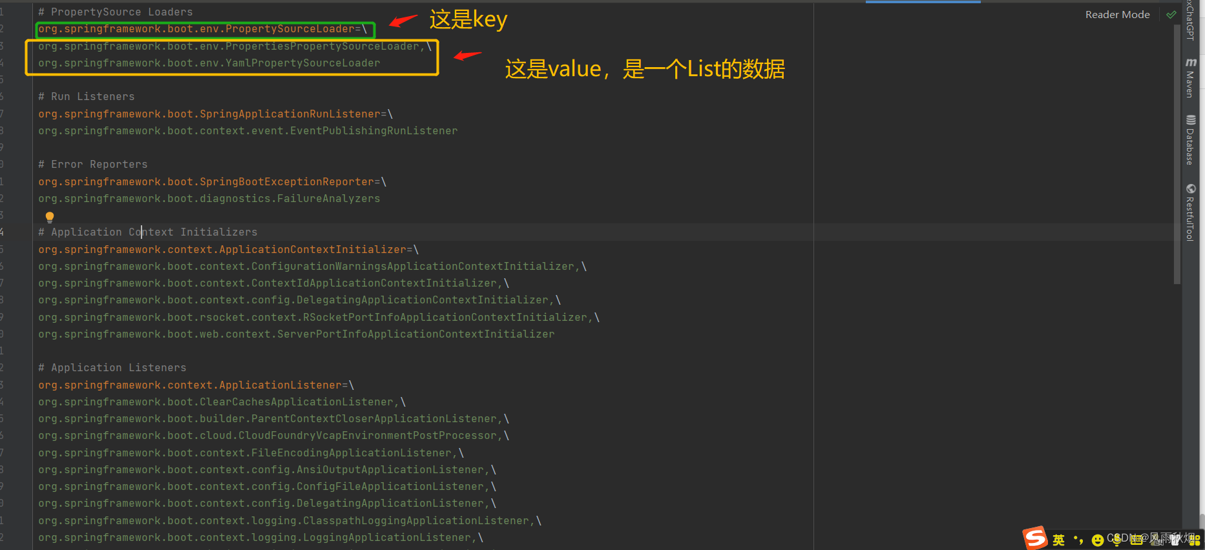Click the AnsiOutputApplicationListener line
The width and height of the screenshot is (1205, 550).
click(267, 470)
